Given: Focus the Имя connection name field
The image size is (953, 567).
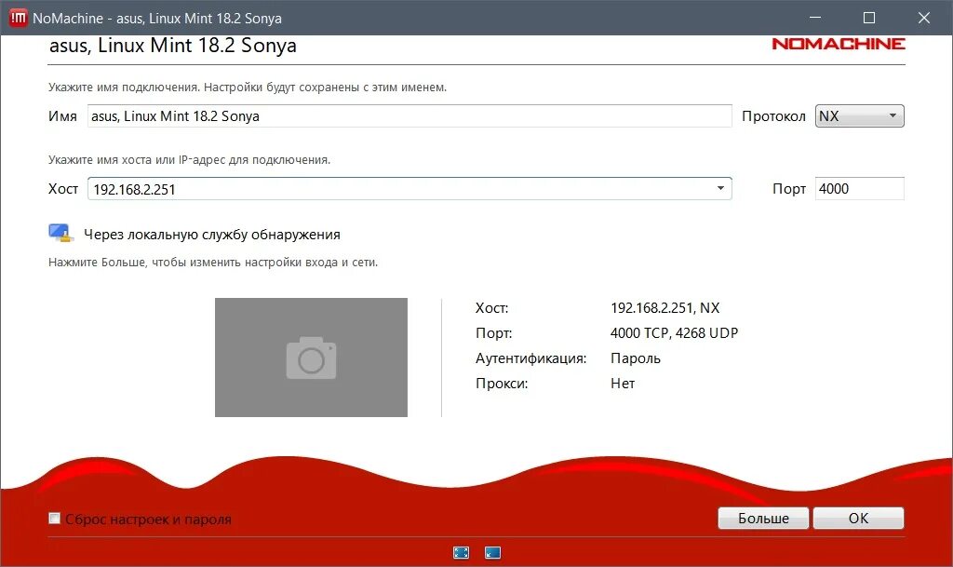Looking at the screenshot, I should [409, 116].
